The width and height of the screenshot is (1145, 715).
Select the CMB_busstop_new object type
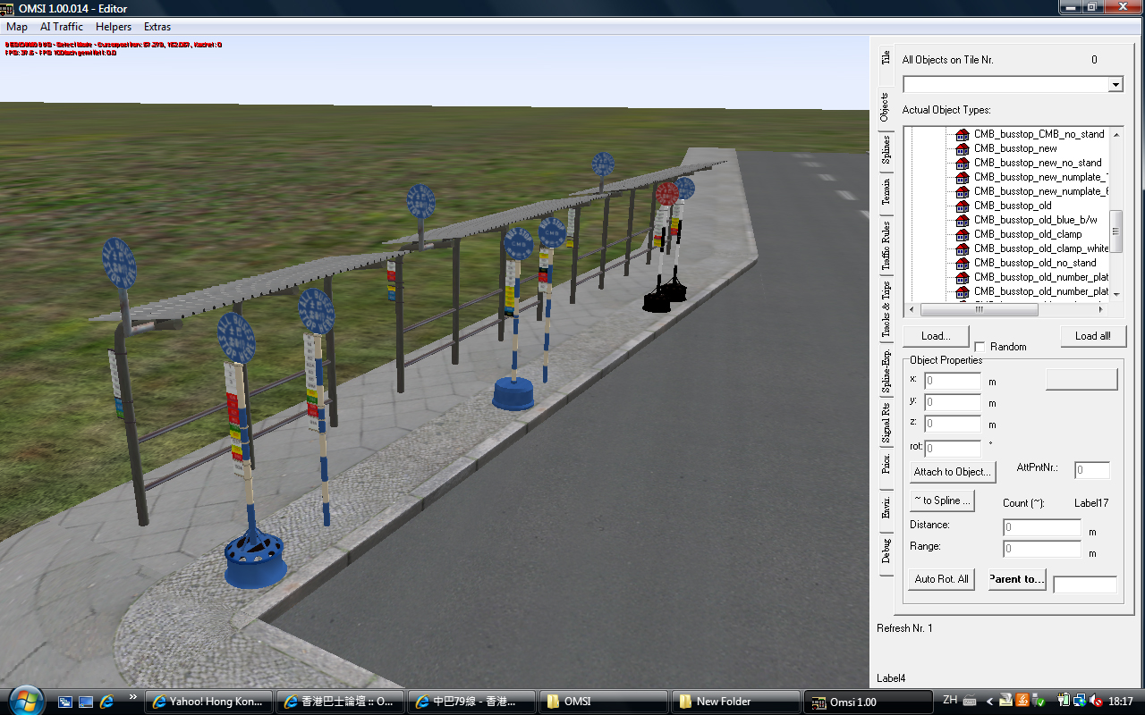(x=1014, y=148)
